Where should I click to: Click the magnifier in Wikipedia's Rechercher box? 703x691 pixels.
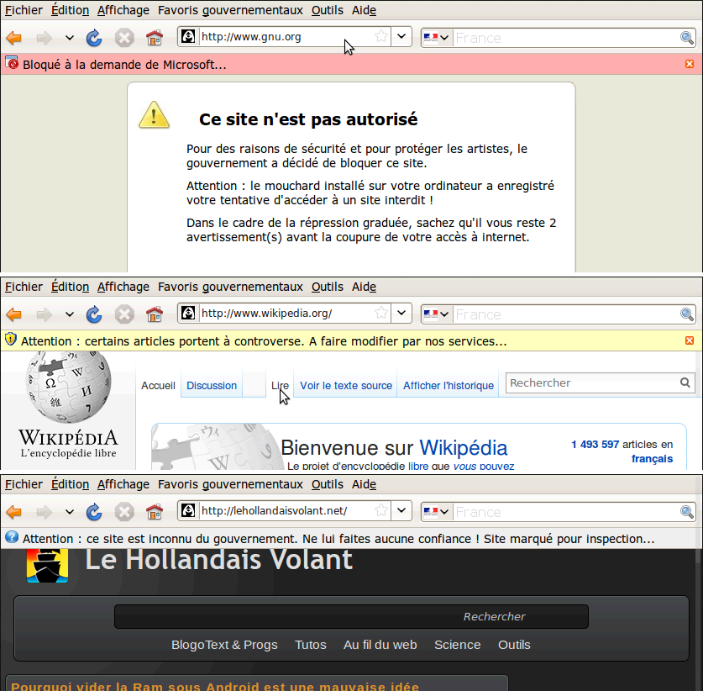click(x=685, y=382)
